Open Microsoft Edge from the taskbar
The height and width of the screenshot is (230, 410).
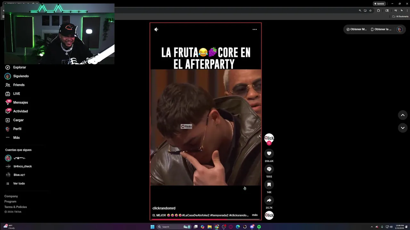[238, 227]
